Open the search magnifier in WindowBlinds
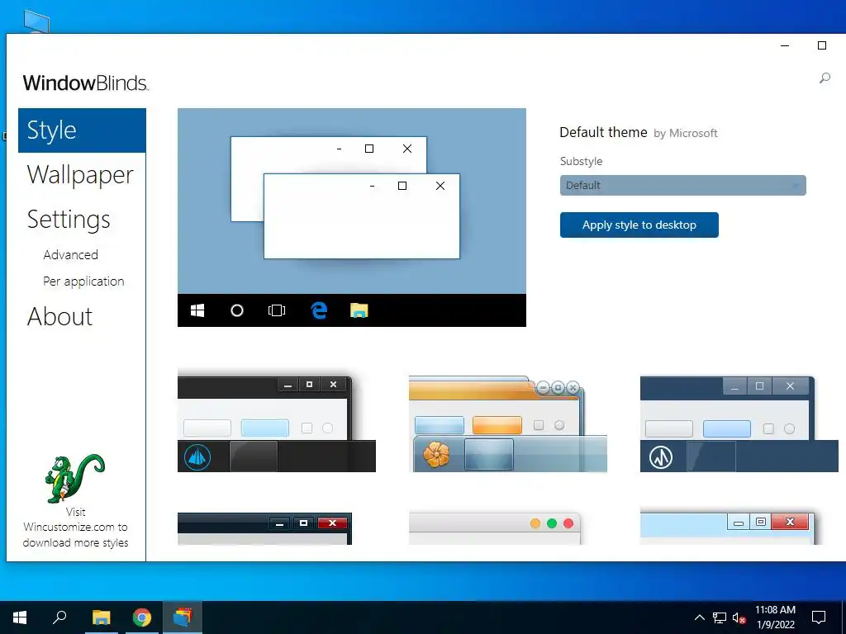The height and width of the screenshot is (634, 846). click(825, 78)
